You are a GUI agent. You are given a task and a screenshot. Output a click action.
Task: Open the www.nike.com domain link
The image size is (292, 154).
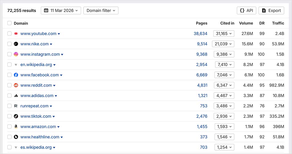(35, 44)
